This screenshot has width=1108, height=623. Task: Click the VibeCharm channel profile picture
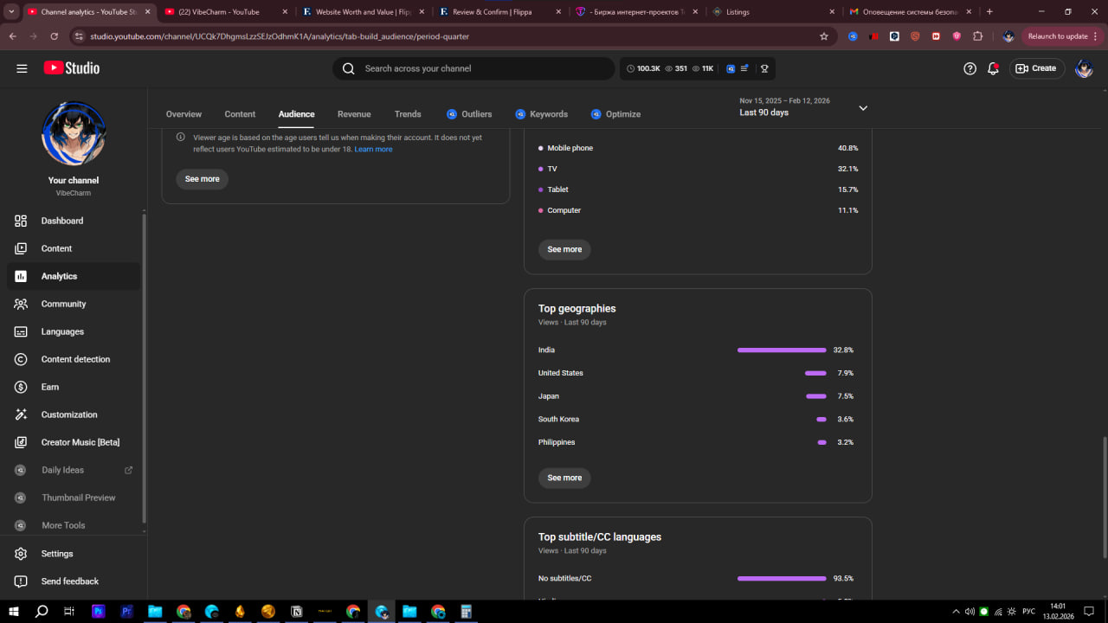74,133
